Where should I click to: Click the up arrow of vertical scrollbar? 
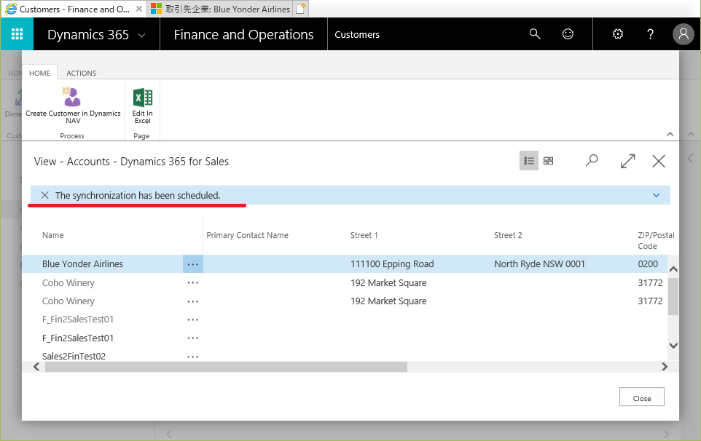coord(673,269)
